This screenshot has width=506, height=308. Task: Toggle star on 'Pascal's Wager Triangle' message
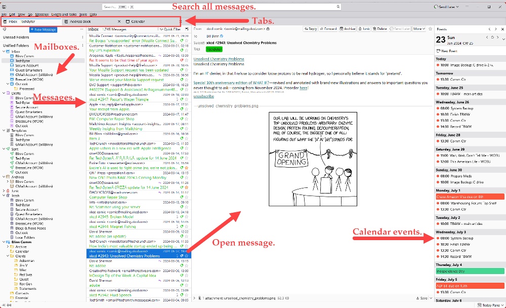tap(187, 99)
